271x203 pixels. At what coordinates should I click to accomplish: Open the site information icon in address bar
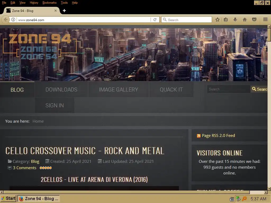pos(13,20)
